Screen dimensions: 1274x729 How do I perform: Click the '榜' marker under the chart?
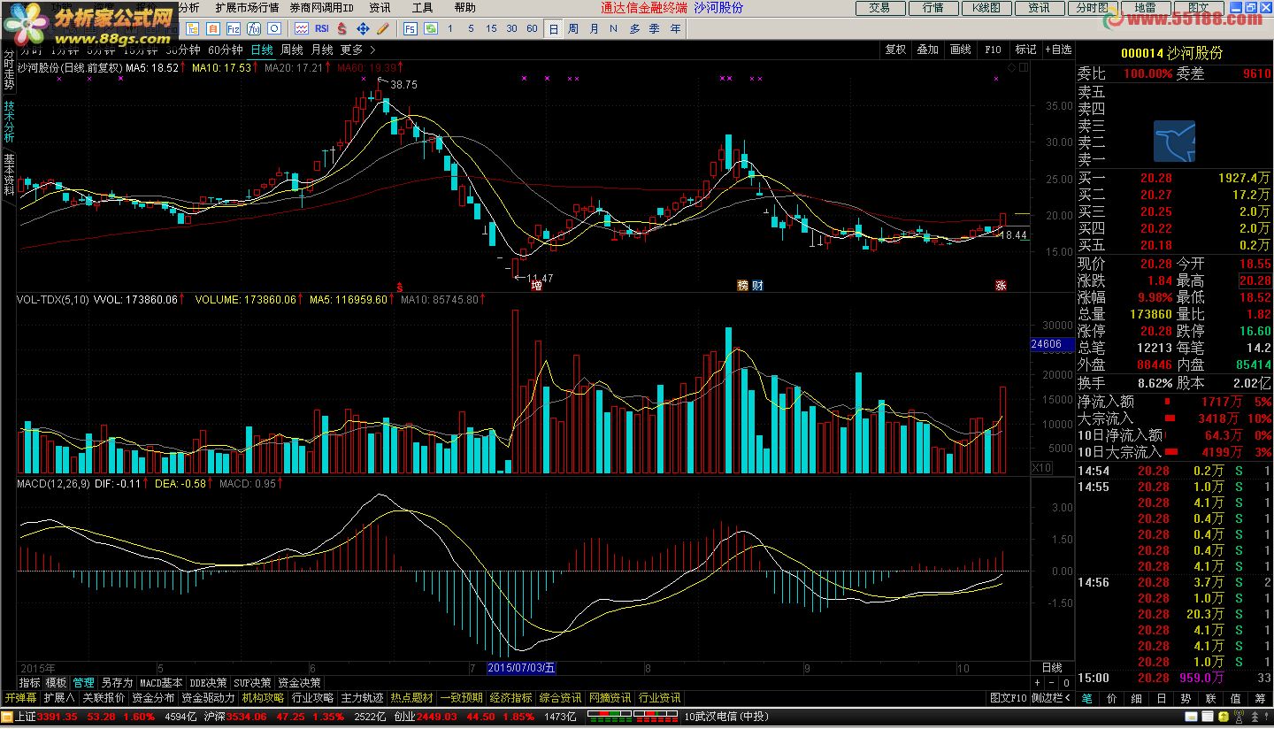tap(743, 285)
